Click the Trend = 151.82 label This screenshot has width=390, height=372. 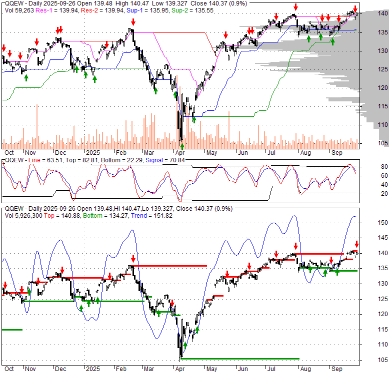pos(151,216)
